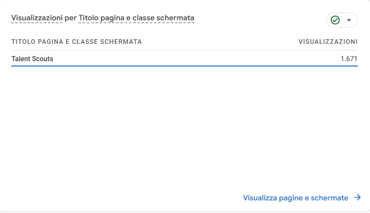Open the dropdown arrow beside the green check
The image size is (370, 213).
pyautogui.click(x=349, y=20)
